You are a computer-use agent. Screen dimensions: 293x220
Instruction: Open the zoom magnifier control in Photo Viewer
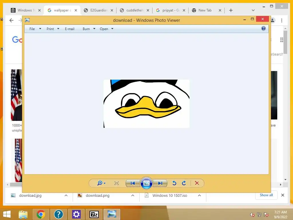tap(102, 183)
